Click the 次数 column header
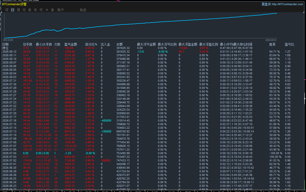 pos(57,45)
